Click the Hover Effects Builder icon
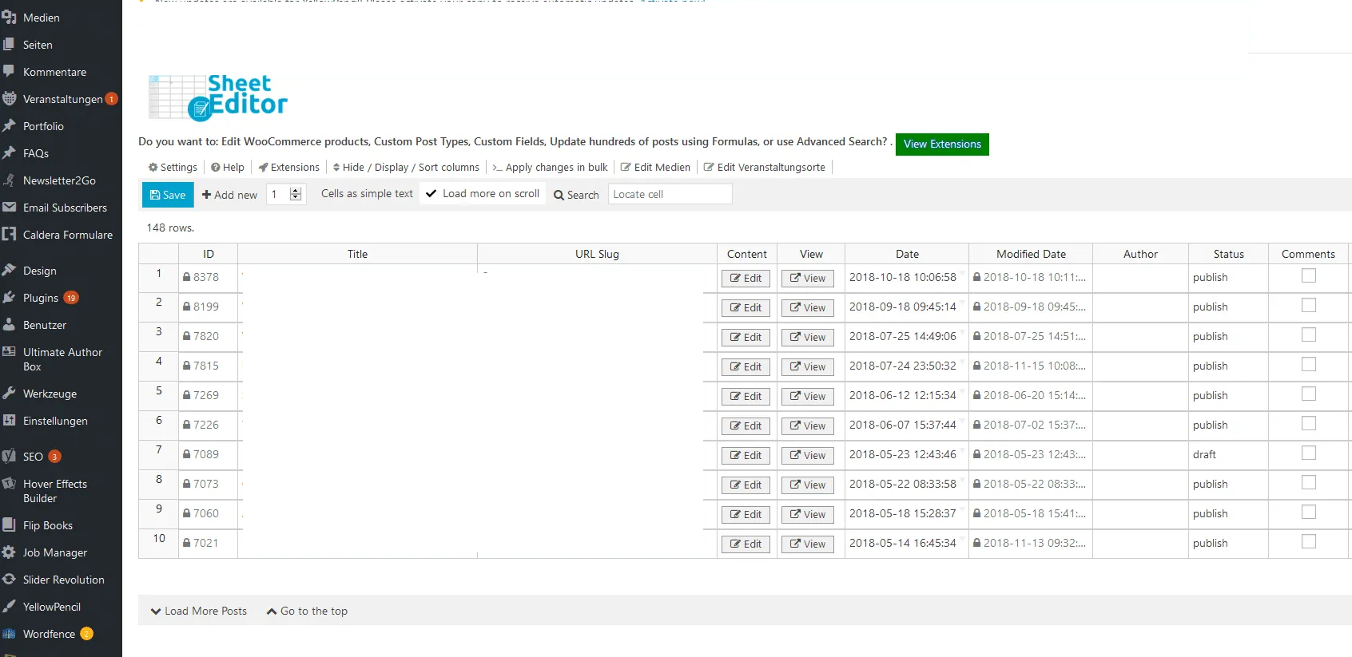The width and height of the screenshot is (1352, 657). click(9, 483)
